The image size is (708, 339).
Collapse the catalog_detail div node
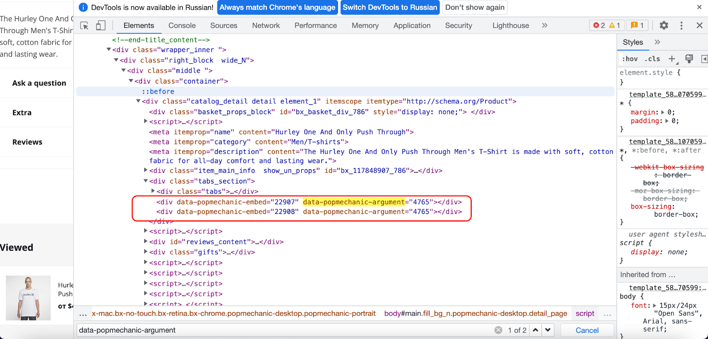pyautogui.click(x=138, y=101)
